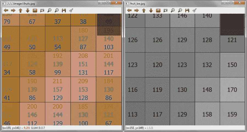Click pan right arrow in fruits.jpg window

[x=13, y=10]
